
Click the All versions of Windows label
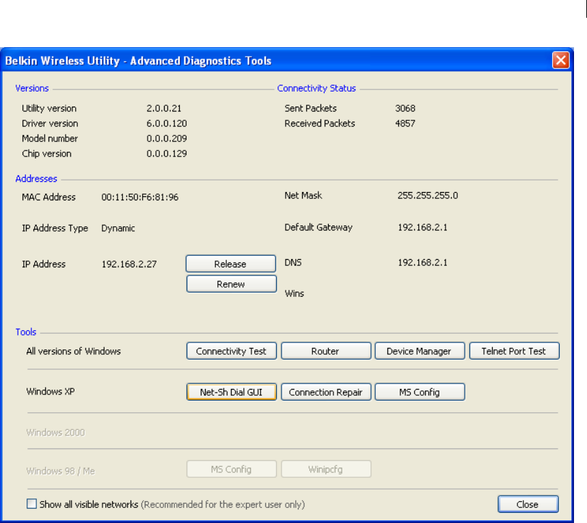coord(73,351)
